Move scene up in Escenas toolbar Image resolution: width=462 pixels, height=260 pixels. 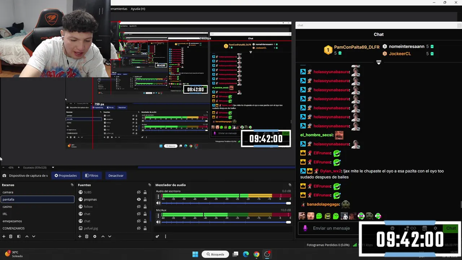[27, 237]
